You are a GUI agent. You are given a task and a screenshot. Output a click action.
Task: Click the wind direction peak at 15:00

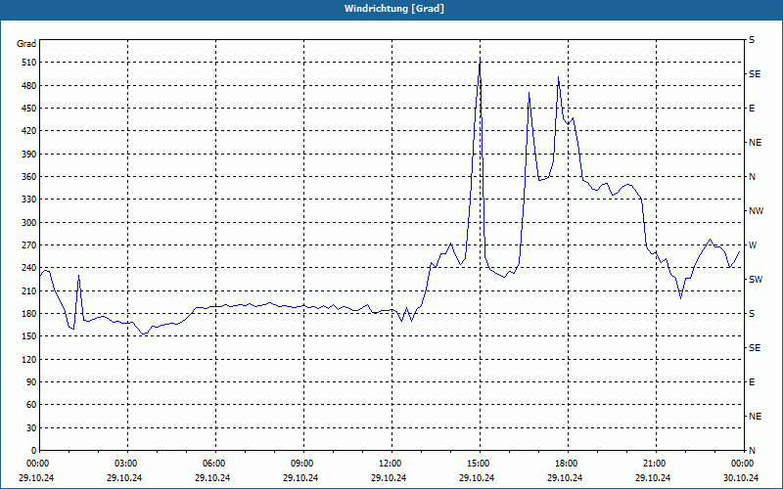click(x=480, y=61)
